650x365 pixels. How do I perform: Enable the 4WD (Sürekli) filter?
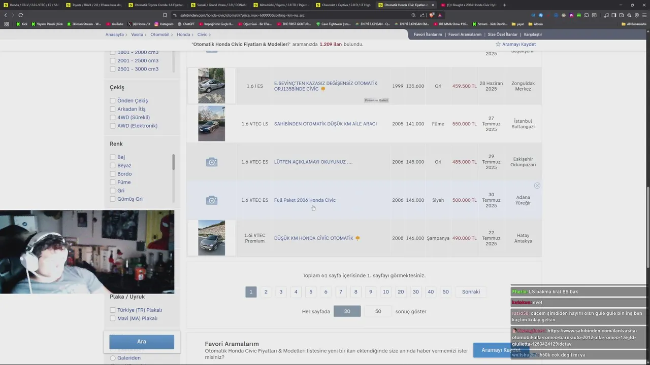coord(113,118)
